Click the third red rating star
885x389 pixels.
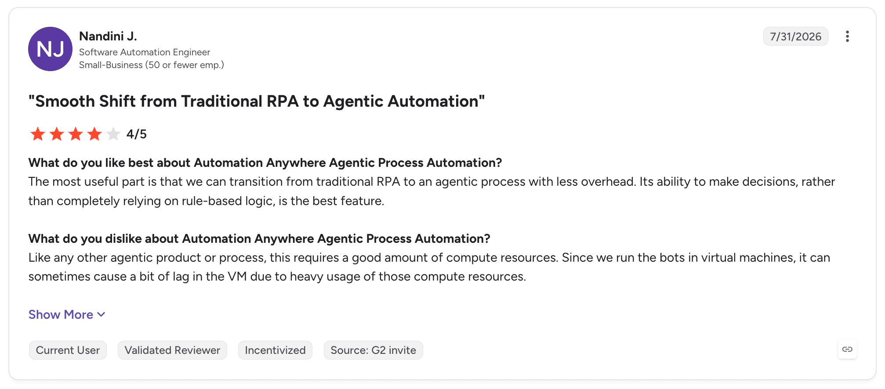click(76, 134)
